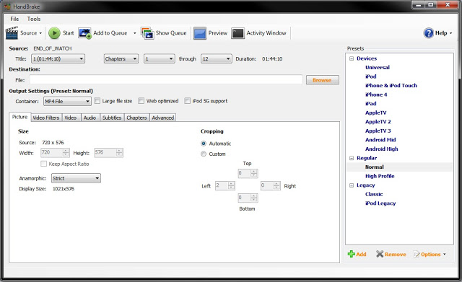Click the Preview toolbar label

click(218, 33)
